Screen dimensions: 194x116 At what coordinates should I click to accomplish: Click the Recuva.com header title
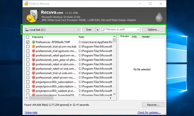(52, 12)
